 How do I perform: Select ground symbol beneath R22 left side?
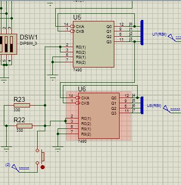6,149
